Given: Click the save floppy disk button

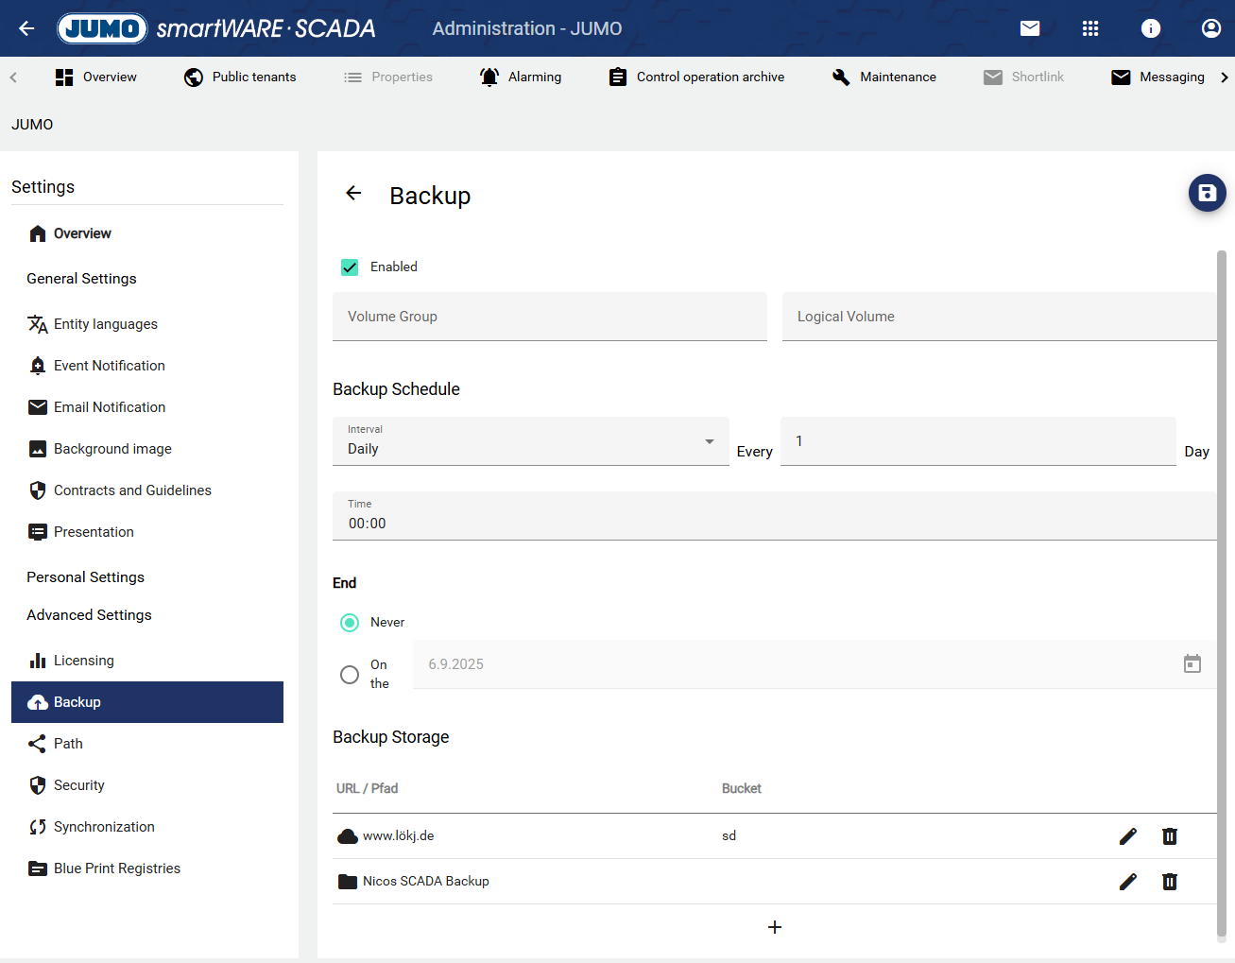Looking at the screenshot, I should click(1207, 193).
